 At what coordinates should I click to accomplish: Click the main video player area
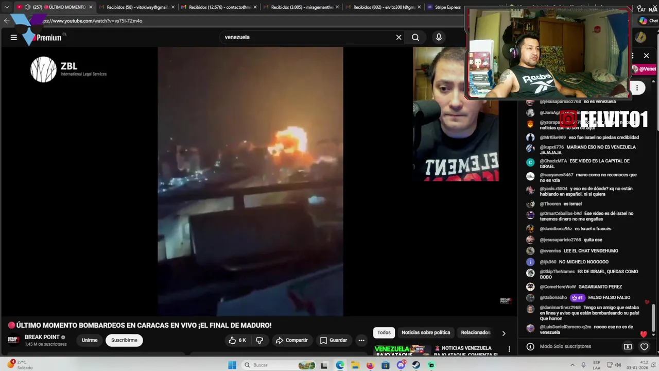[250, 181]
